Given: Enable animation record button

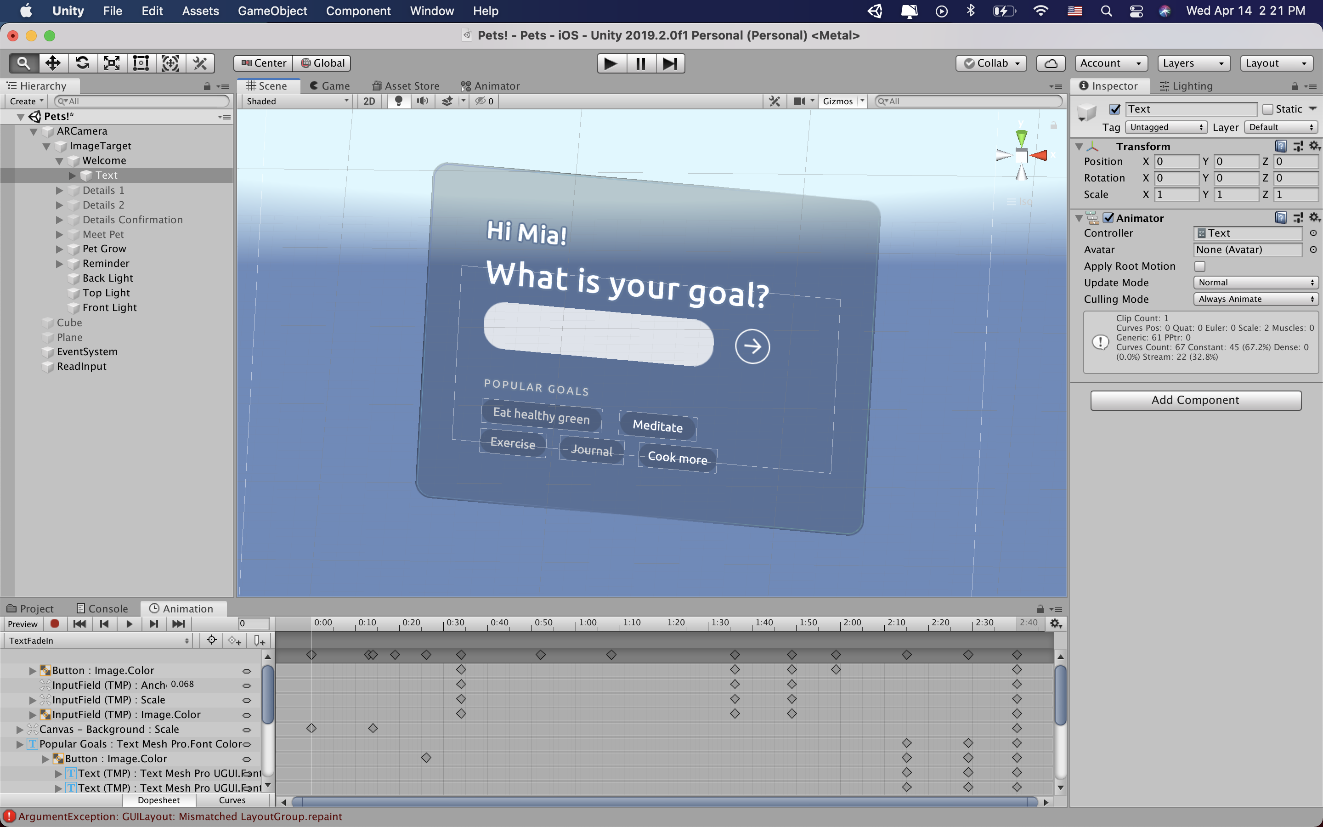Looking at the screenshot, I should 55,623.
